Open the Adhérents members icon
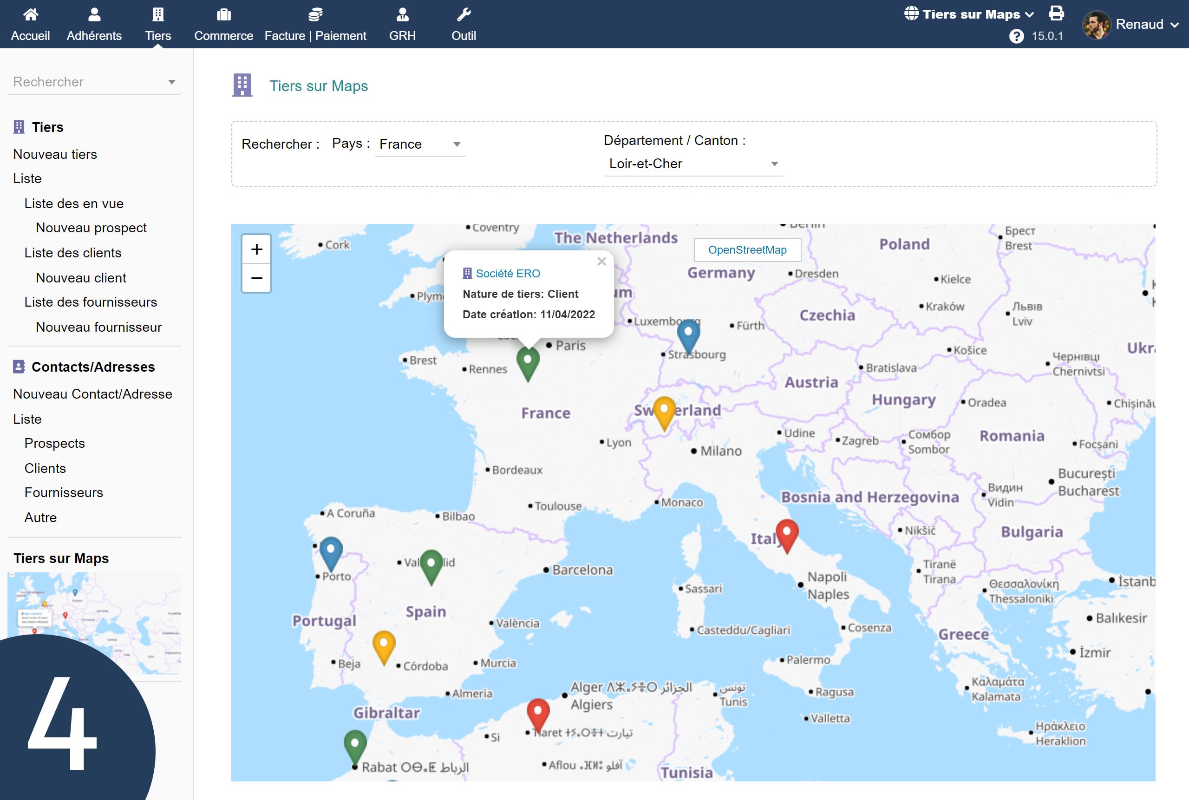 tap(94, 14)
